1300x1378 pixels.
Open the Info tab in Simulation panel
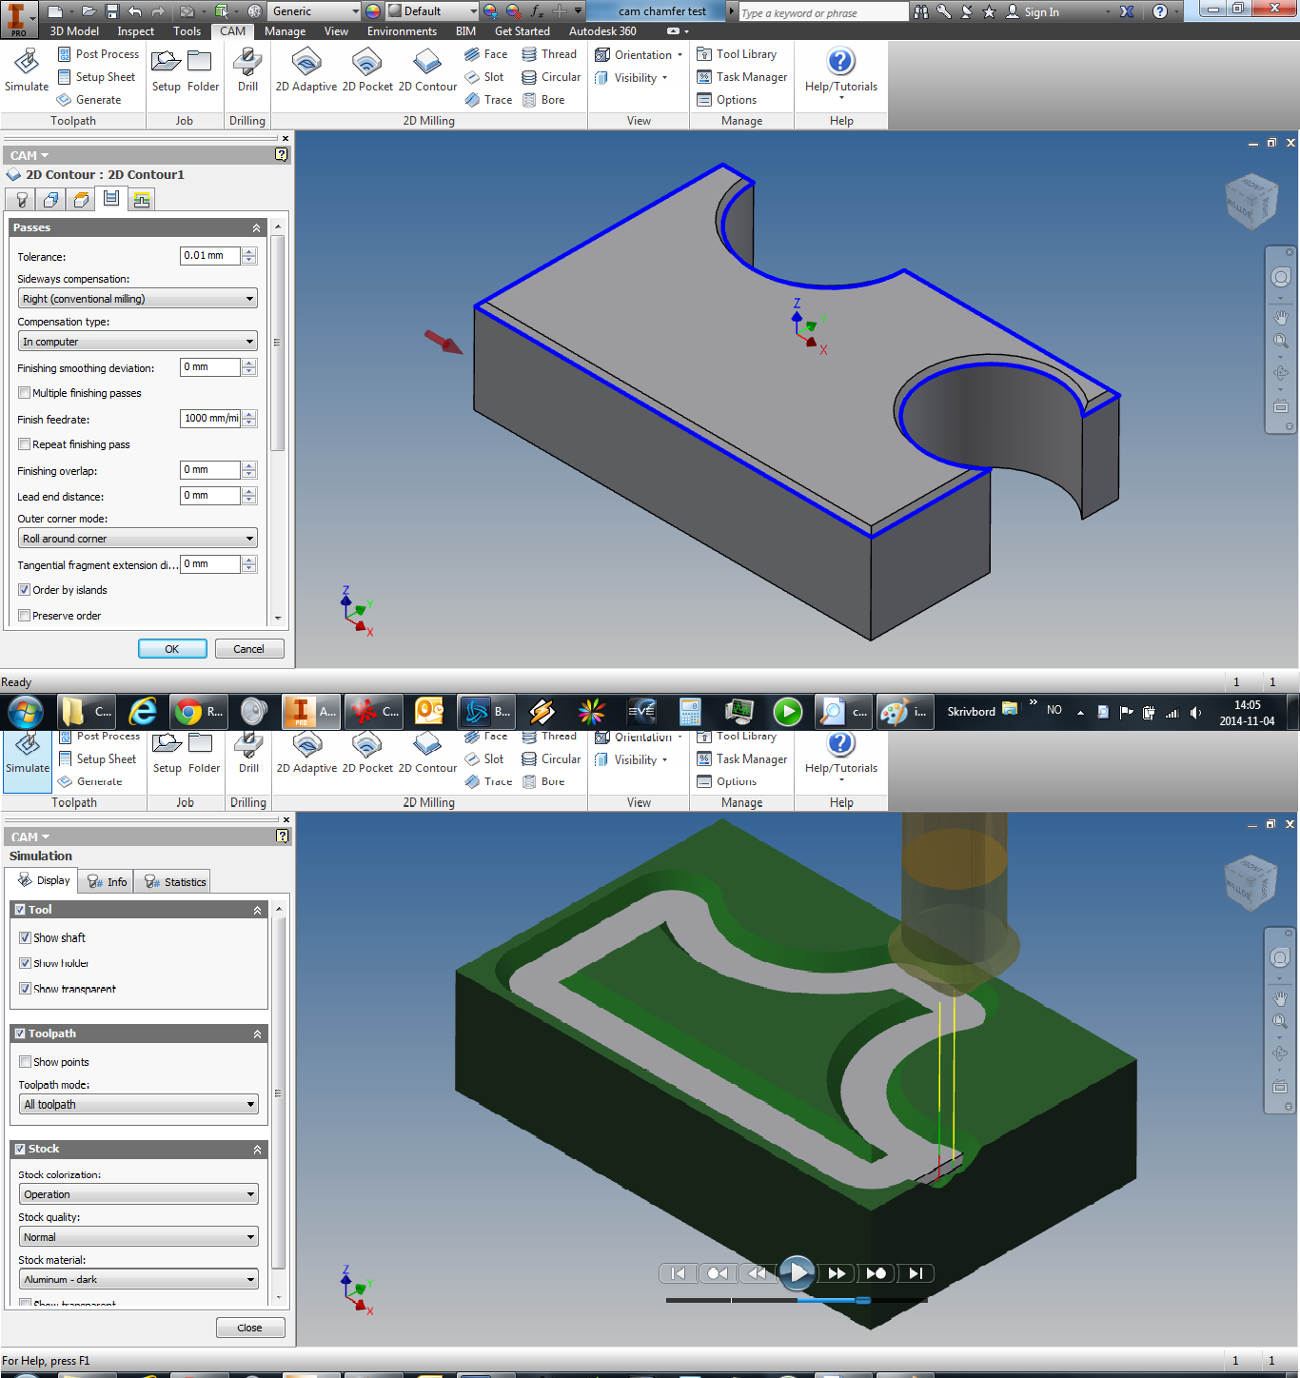(x=107, y=882)
